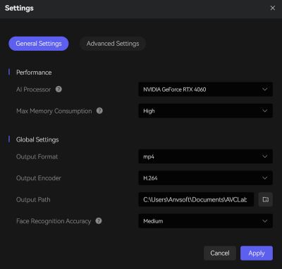Switch to Advanced Settings tab
Screen dimensions: 282x269
pos(113,44)
